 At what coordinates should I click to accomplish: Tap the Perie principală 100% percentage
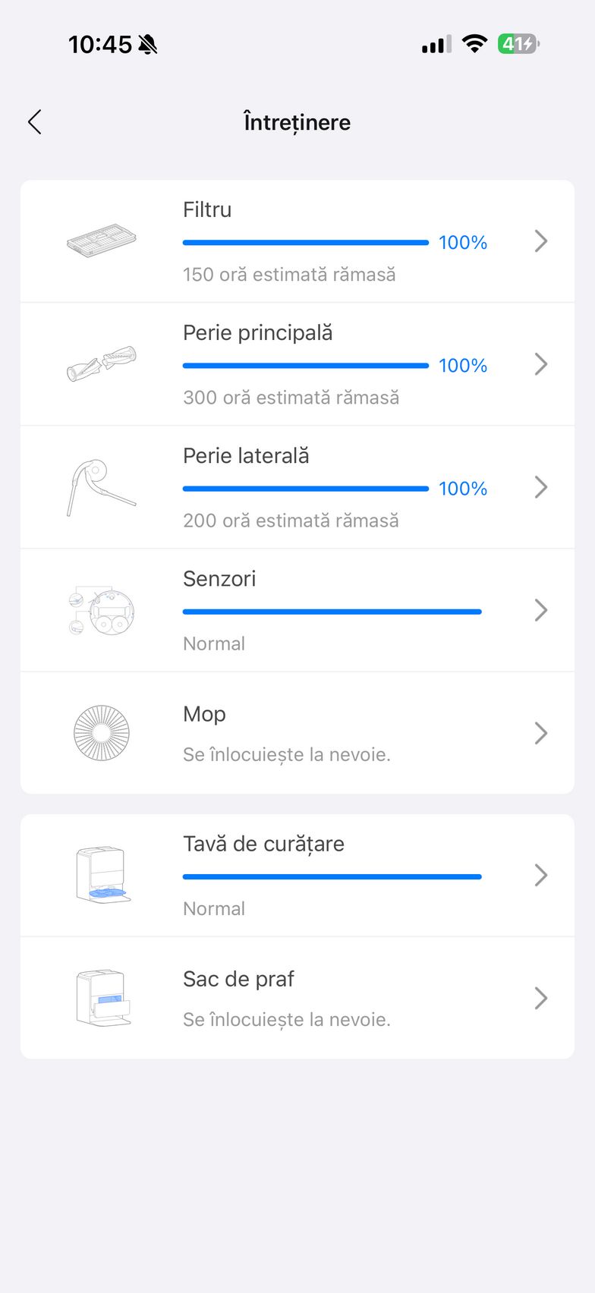pos(463,366)
